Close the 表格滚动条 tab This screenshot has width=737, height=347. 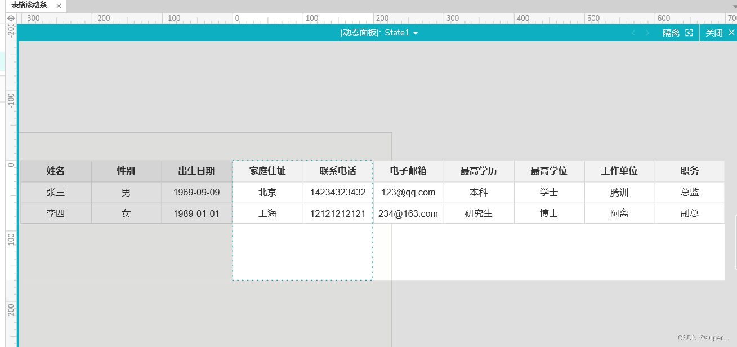pyautogui.click(x=59, y=6)
